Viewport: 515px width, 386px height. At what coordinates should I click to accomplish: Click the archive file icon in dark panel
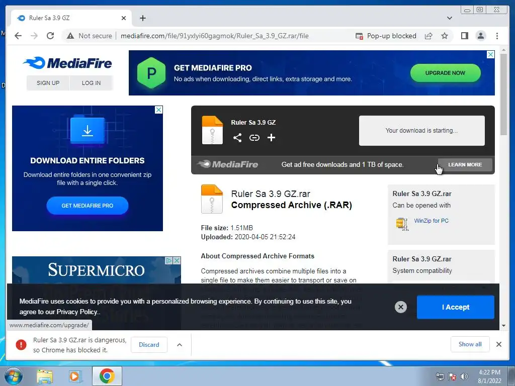coord(212,130)
